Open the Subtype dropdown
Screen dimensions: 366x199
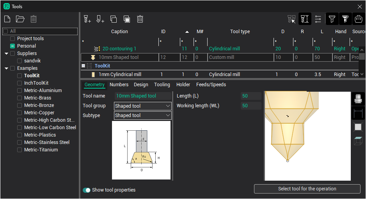pos(142,115)
